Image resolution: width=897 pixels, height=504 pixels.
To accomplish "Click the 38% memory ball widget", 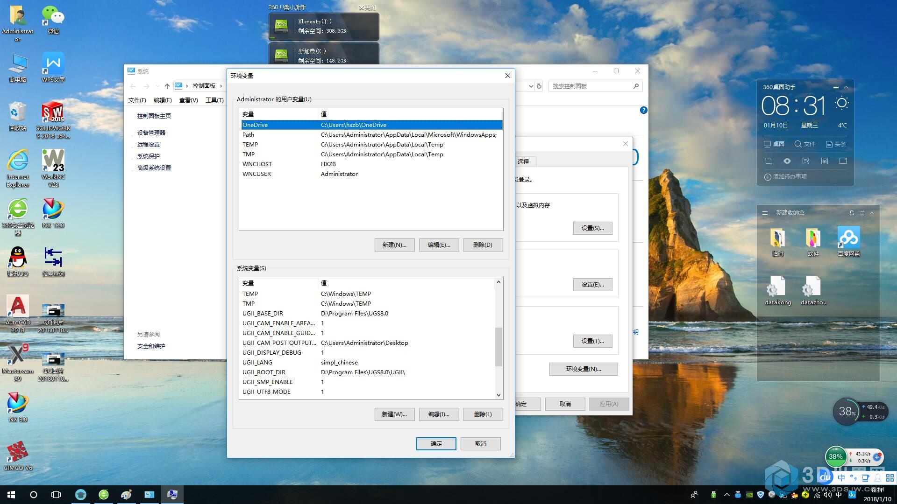I will coord(846,412).
